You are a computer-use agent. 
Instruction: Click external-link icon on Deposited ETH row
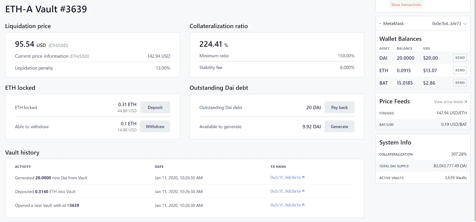click(x=303, y=191)
